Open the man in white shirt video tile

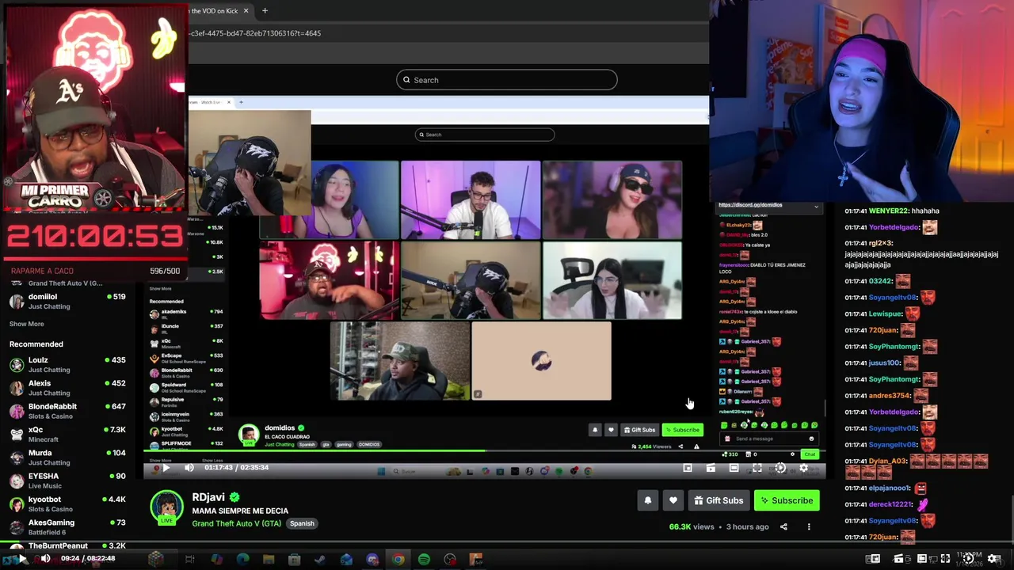pos(471,199)
